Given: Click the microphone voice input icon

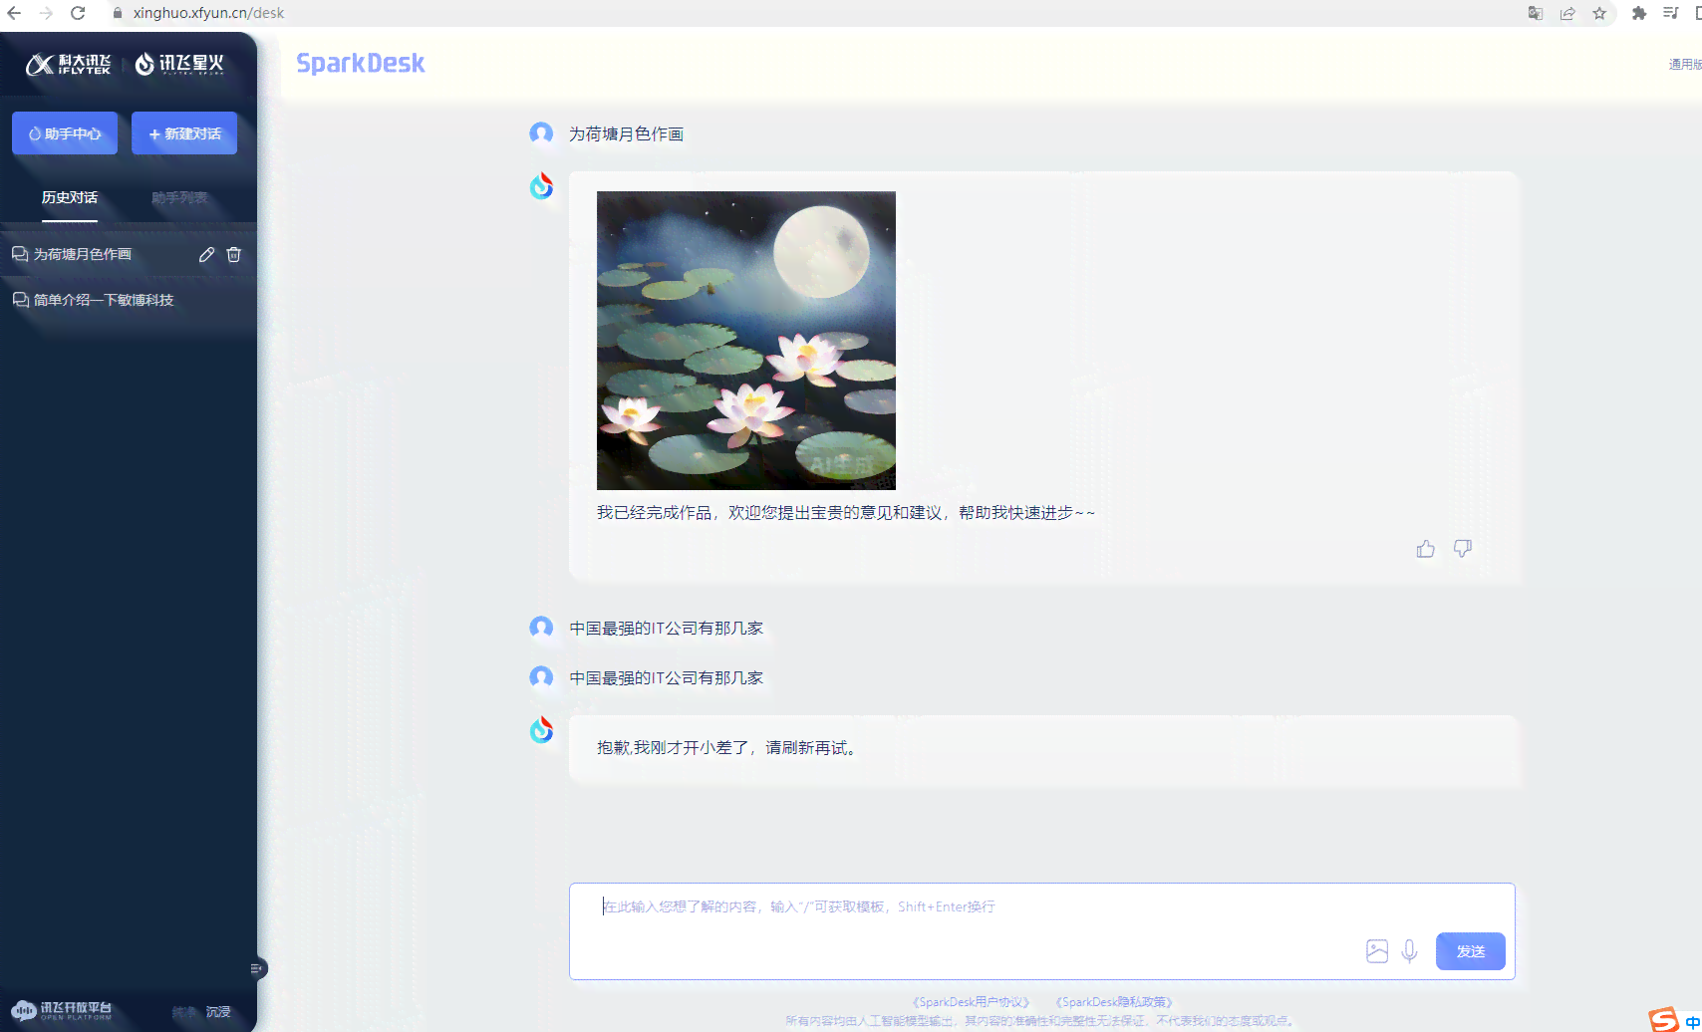Looking at the screenshot, I should pos(1409,951).
